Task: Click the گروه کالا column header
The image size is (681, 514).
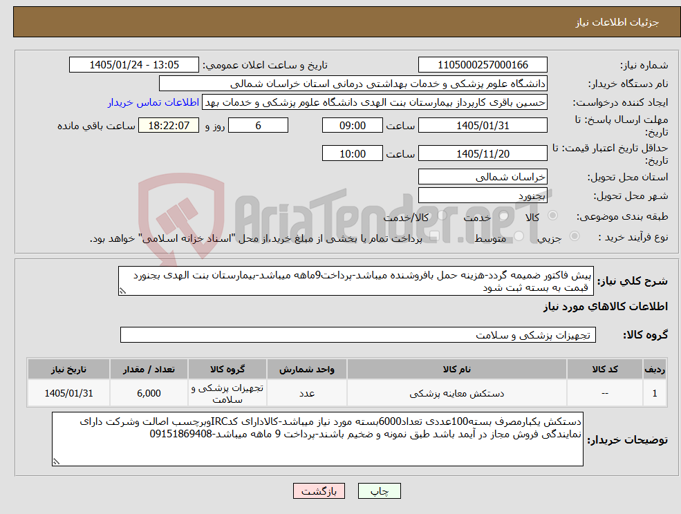Action: click(227, 369)
